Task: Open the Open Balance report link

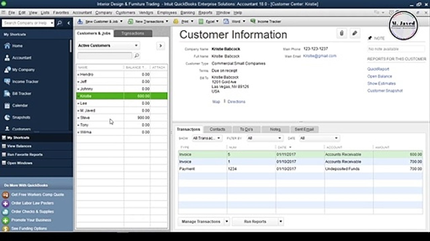Action: 380,76
